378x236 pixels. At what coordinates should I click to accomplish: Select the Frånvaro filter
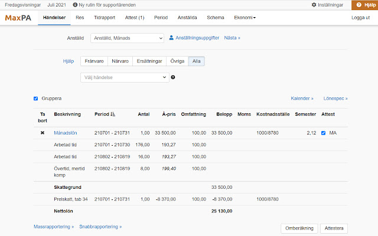click(94, 61)
